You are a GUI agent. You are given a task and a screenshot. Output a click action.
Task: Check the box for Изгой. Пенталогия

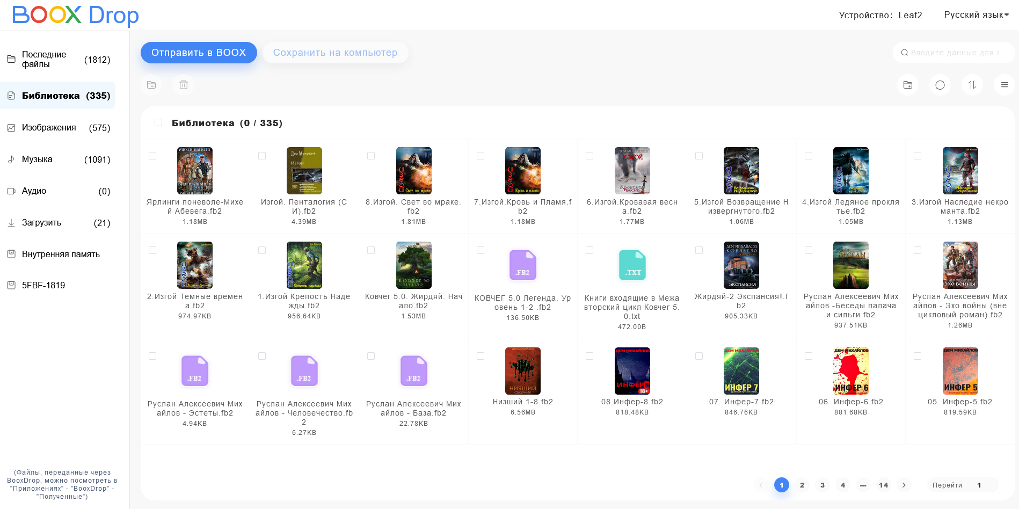coord(262,156)
